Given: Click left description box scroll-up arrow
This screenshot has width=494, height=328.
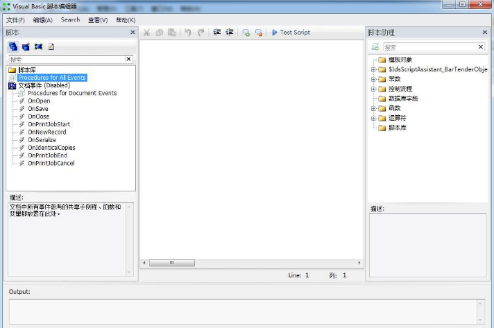Looking at the screenshot, I should click(129, 207).
